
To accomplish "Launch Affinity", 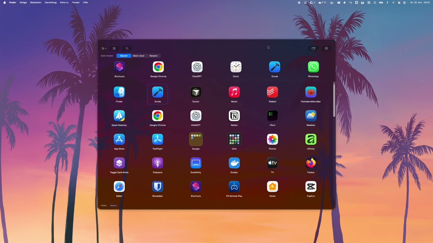I will pyautogui.click(x=311, y=139).
